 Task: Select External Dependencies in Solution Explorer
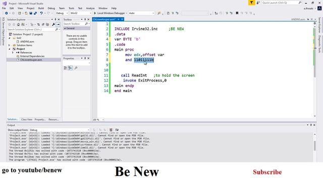[32, 56]
